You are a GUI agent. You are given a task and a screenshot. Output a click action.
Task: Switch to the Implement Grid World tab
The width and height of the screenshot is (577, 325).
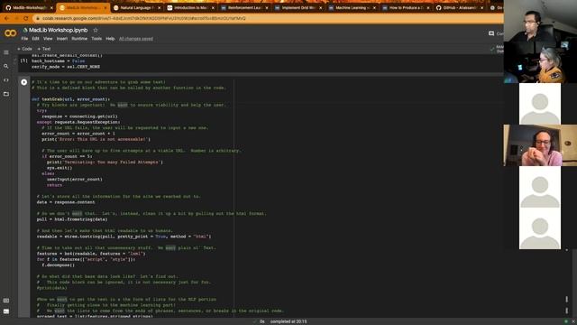298,8
